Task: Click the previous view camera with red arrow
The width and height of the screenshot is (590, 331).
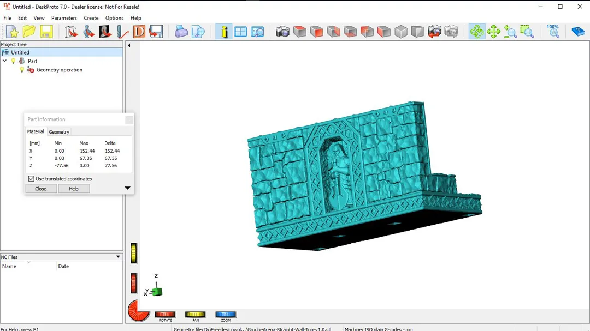Action: click(x=434, y=32)
